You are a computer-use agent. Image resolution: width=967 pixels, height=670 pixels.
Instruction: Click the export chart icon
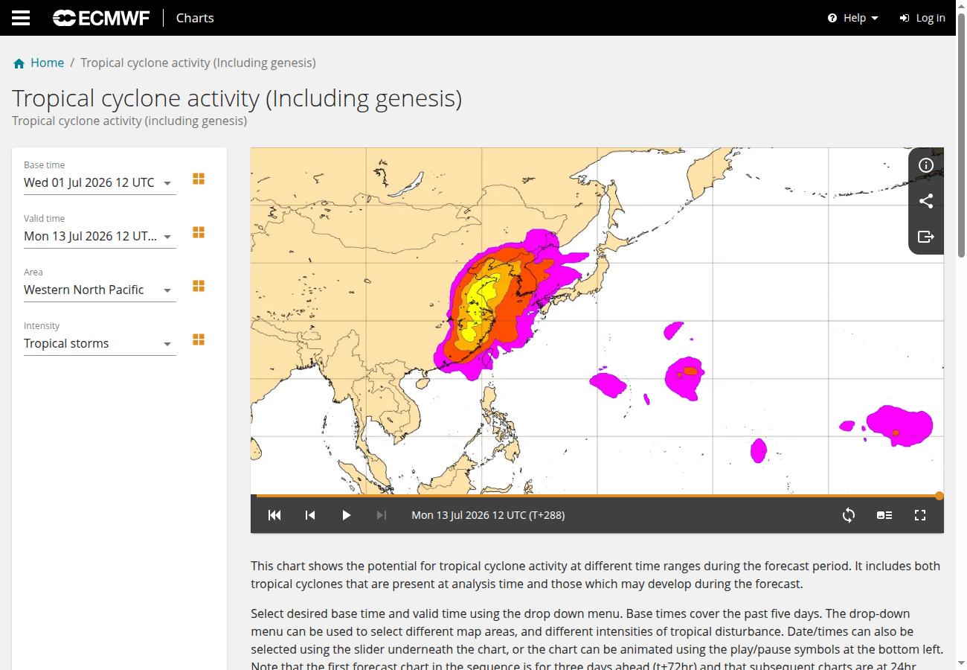926,237
